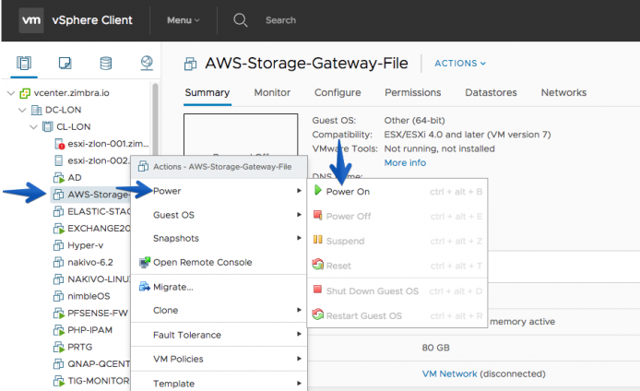This screenshot has height=391, width=640.
Task: Collapse the CL-LON cluster node
Action: point(33,127)
